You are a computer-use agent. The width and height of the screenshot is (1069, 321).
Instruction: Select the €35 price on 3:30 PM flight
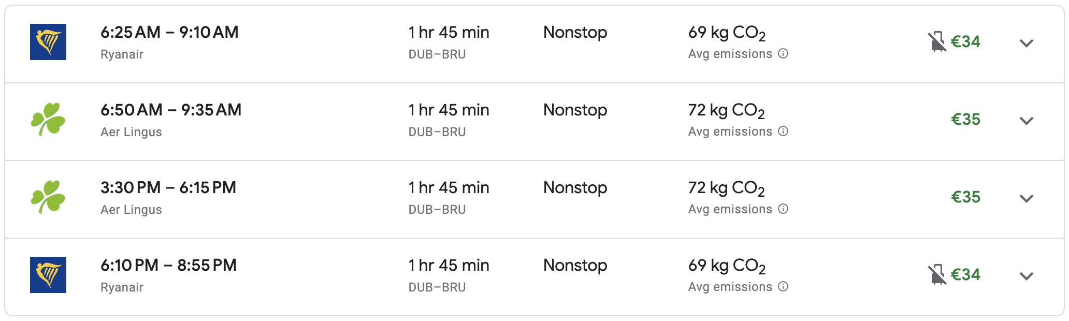click(965, 197)
